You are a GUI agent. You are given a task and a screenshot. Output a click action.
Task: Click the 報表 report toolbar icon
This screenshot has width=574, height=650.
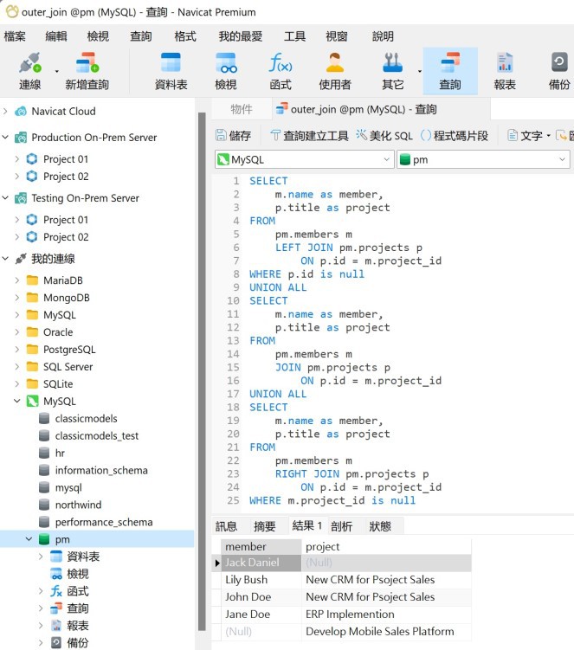(x=505, y=70)
